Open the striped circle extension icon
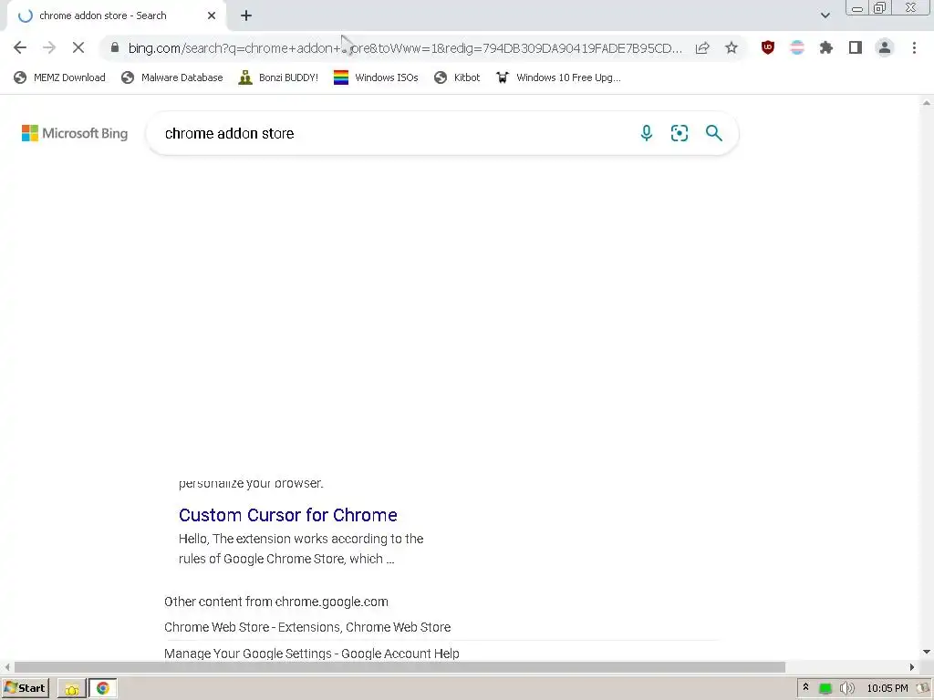 [x=797, y=47]
